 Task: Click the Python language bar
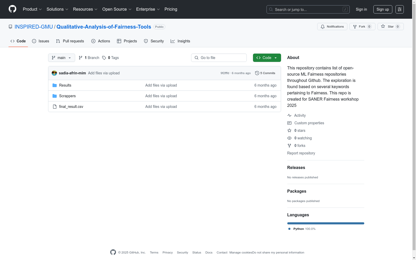pos(326,223)
